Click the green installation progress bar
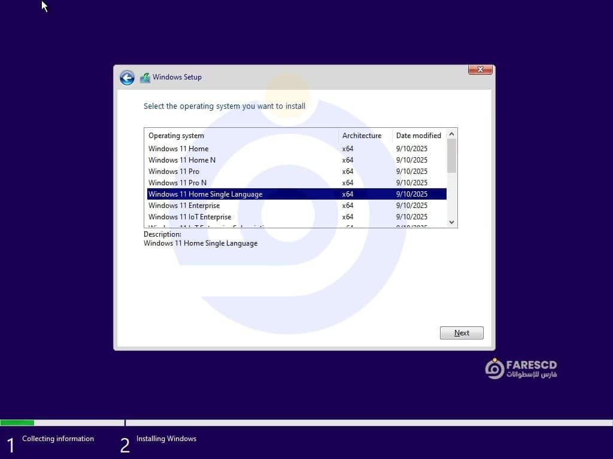 coord(17,423)
